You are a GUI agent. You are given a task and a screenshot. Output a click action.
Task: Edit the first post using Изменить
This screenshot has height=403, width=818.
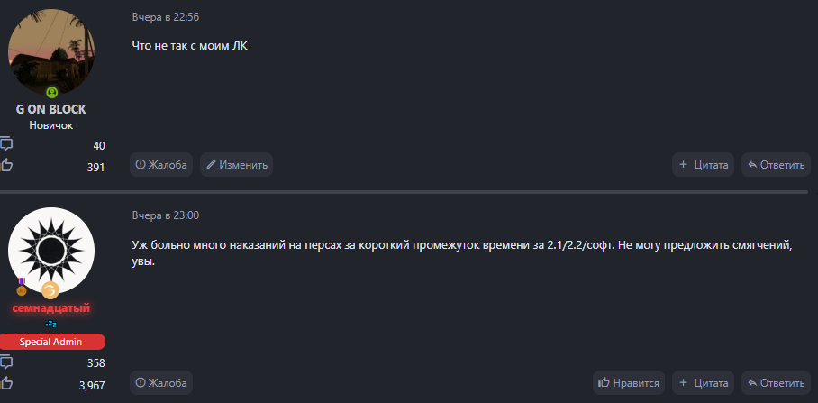coord(236,165)
